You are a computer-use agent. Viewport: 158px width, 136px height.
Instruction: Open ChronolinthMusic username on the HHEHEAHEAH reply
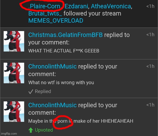coord(52,105)
